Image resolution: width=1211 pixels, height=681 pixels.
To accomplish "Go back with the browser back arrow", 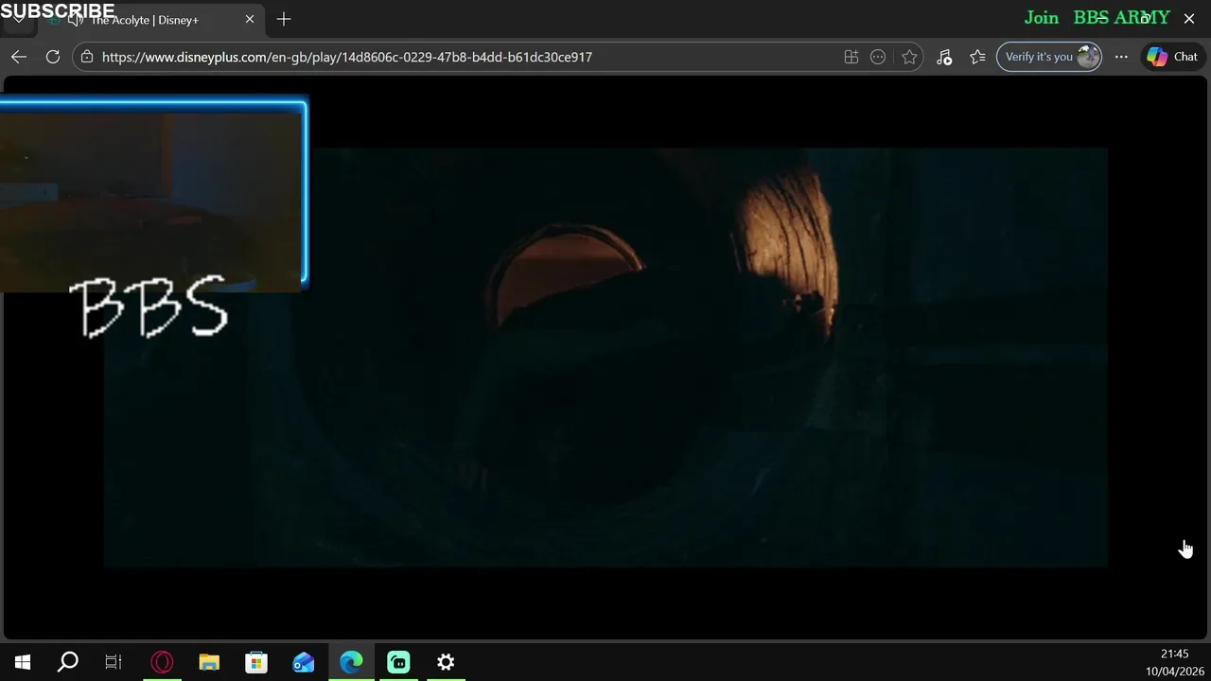I will [x=19, y=57].
